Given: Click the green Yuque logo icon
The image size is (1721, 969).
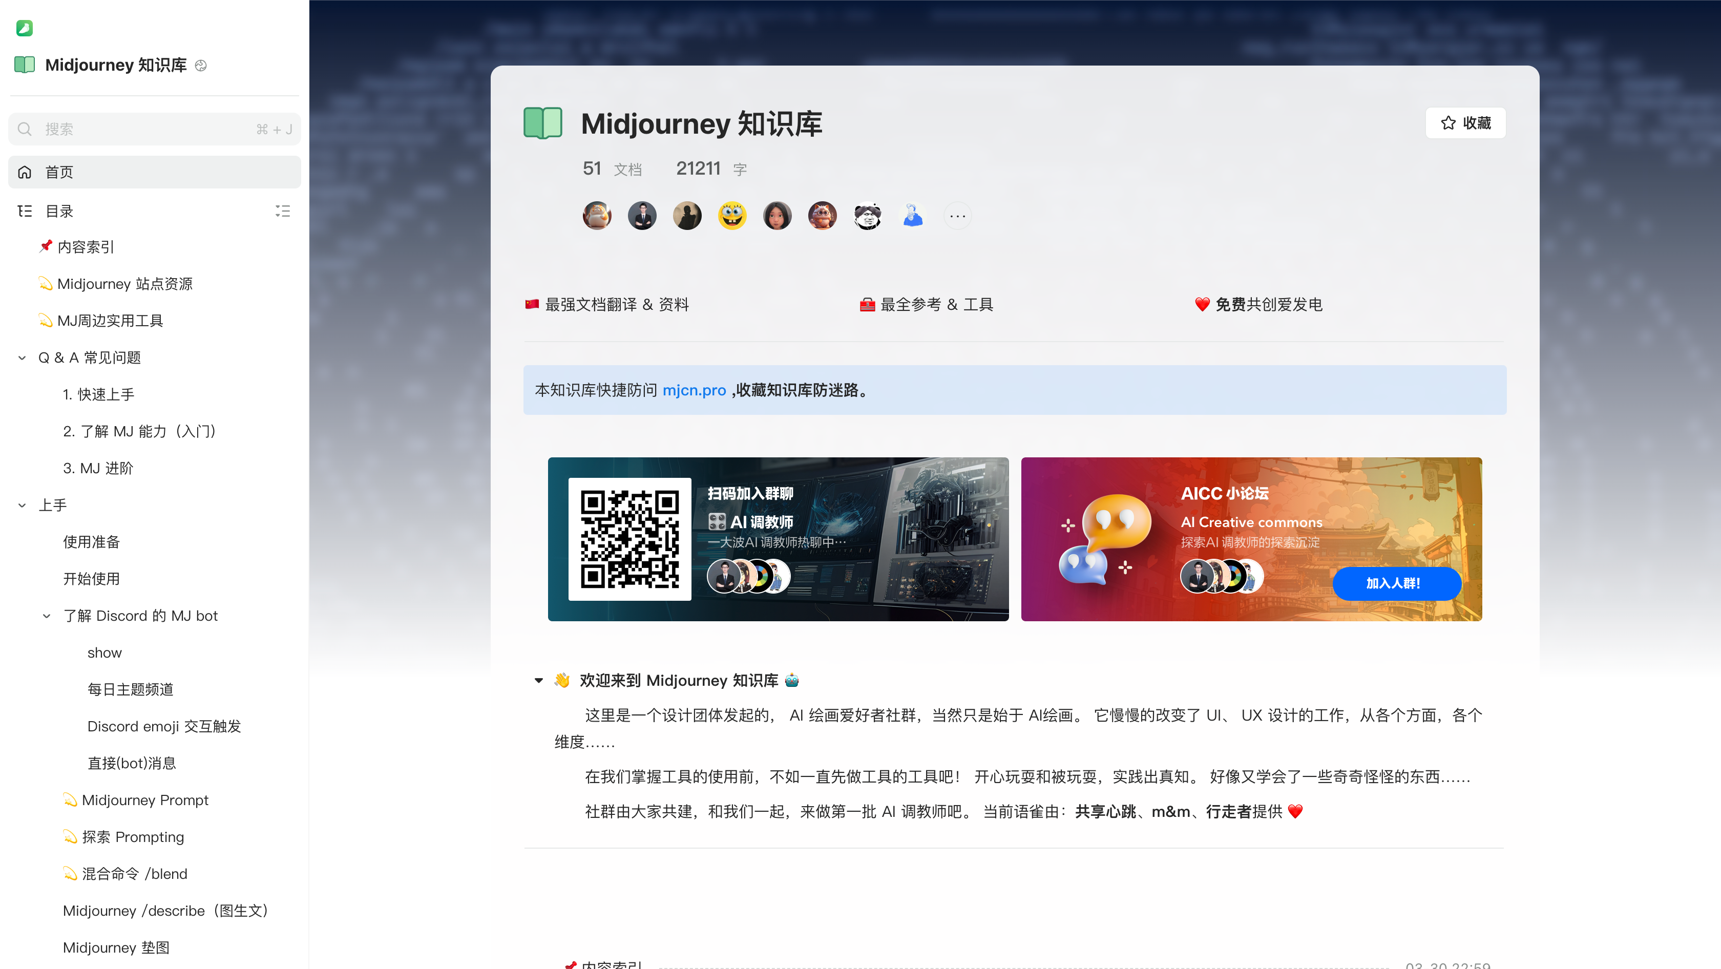Looking at the screenshot, I should pos(24,27).
